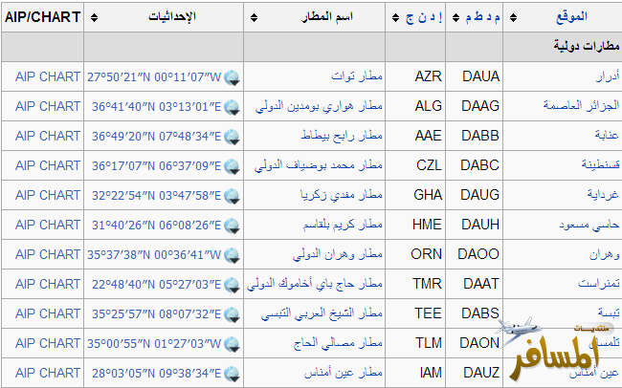Open the م د ط م header link
622x388 pixels.
pyautogui.click(x=482, y=17)
